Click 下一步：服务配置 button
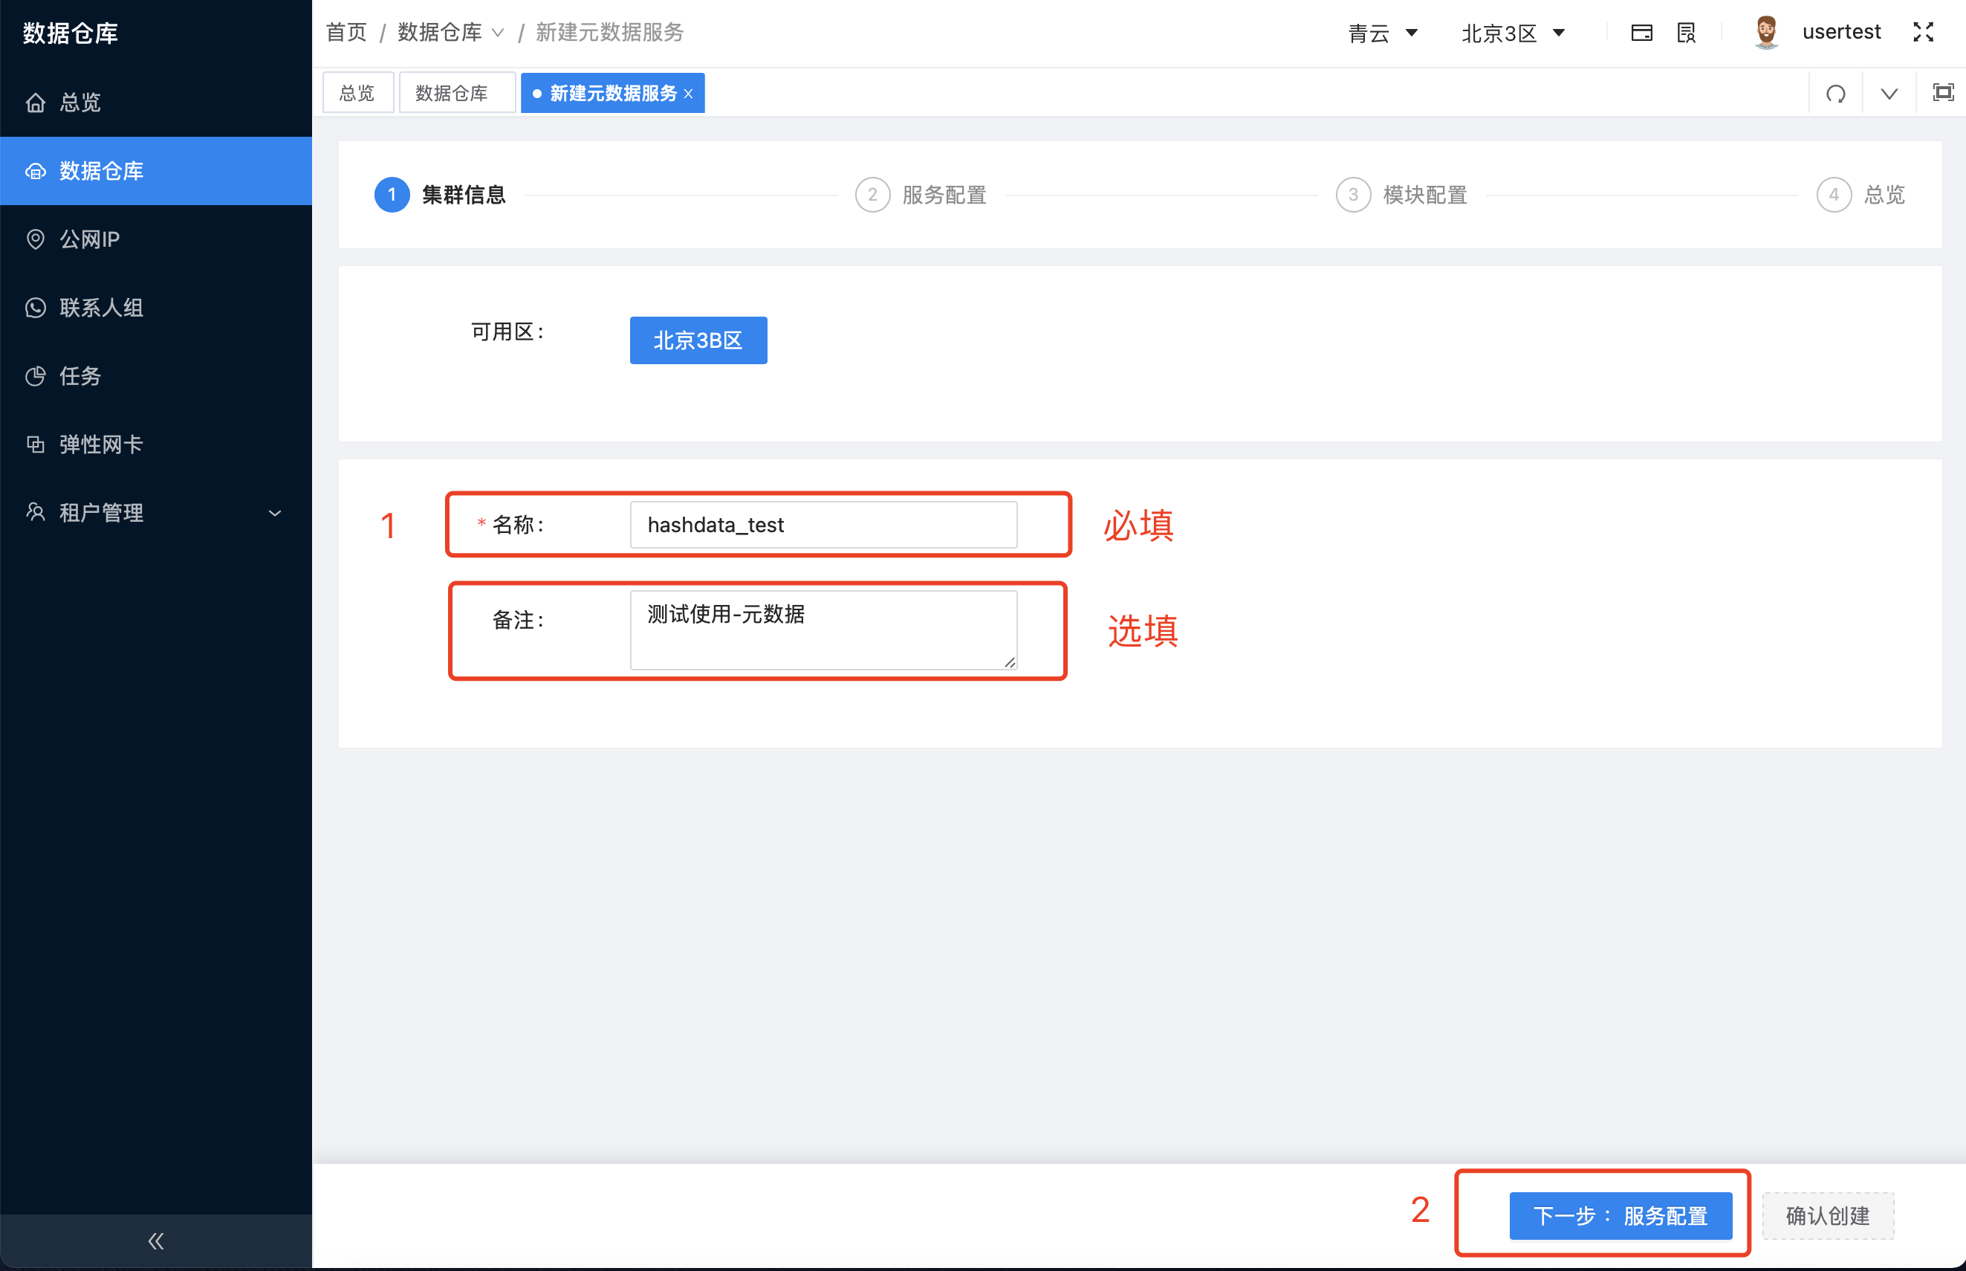This screenshot has width=1966, height=1271. tap(1621, 1216)
